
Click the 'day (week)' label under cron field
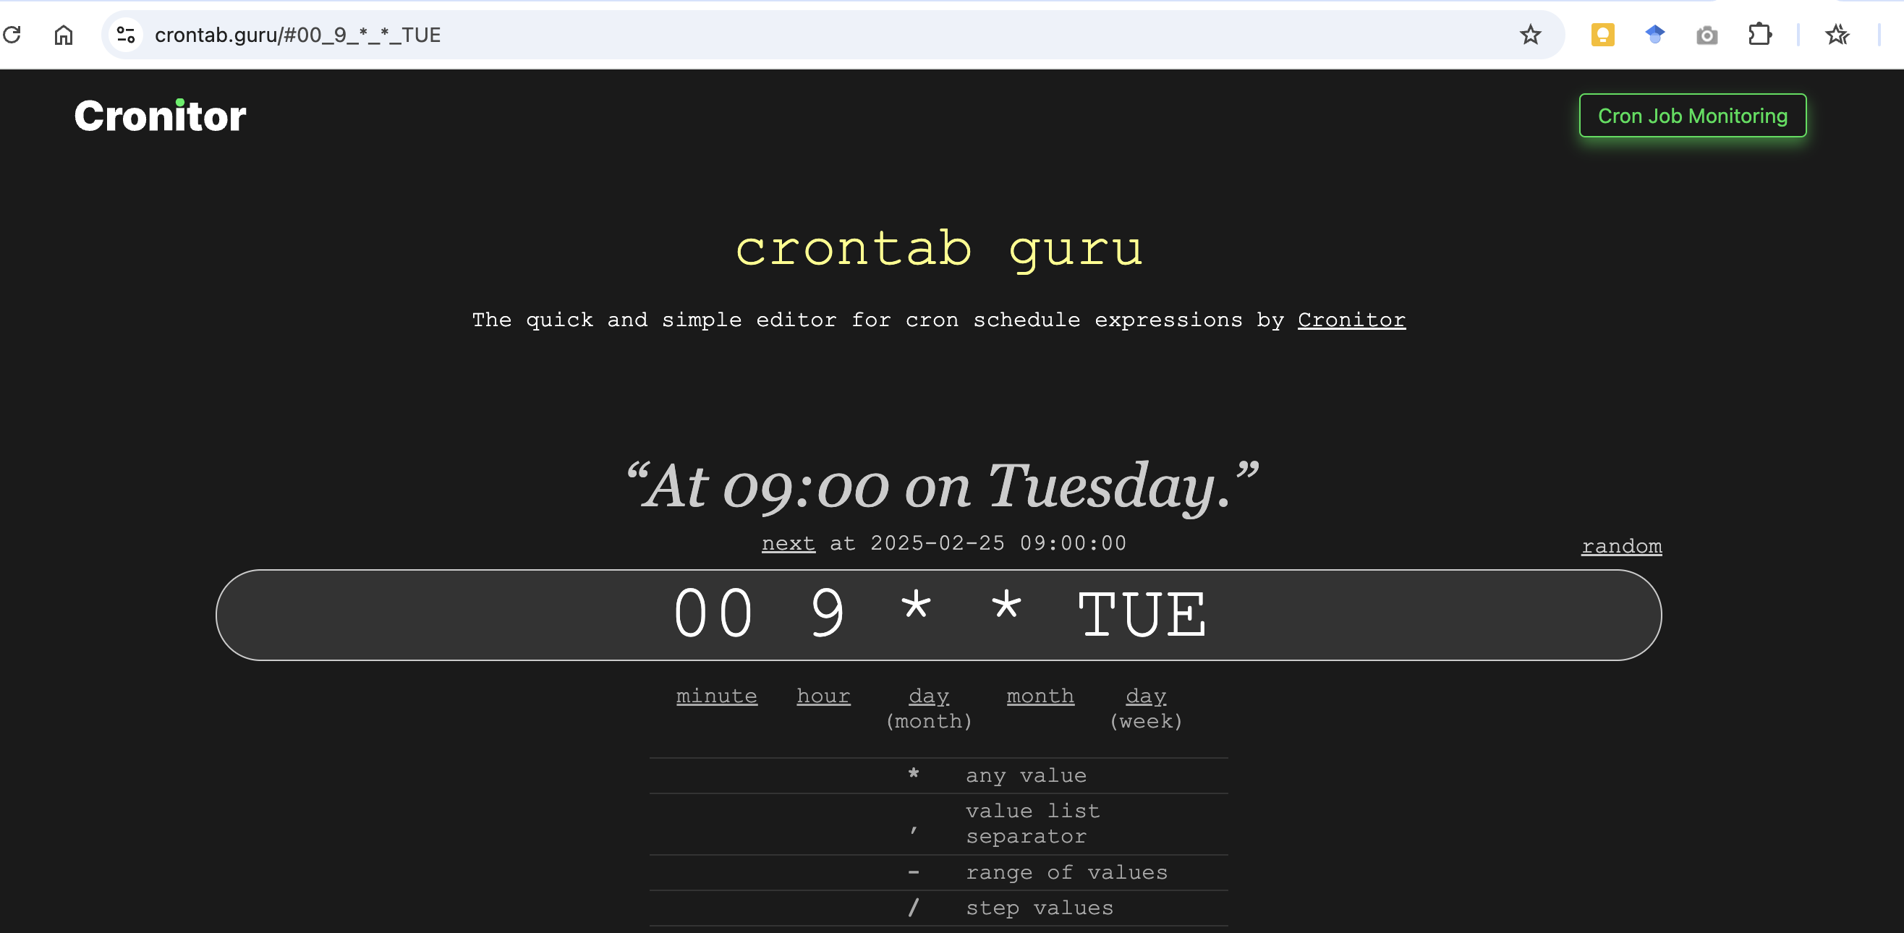1147,707
